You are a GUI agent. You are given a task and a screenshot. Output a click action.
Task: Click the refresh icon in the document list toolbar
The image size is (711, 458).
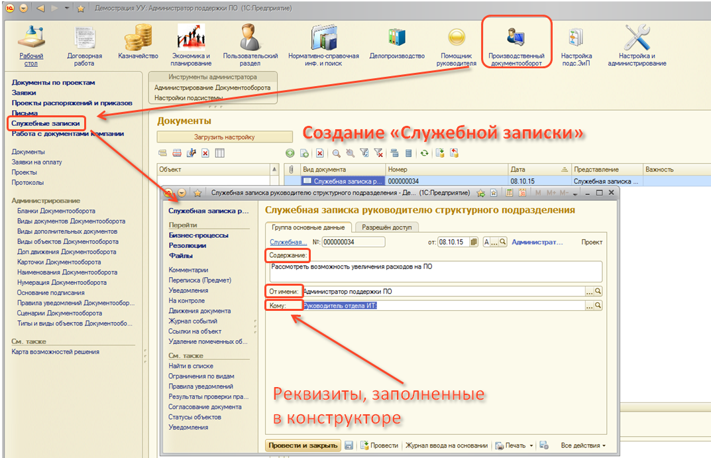(x=424, y=153)
